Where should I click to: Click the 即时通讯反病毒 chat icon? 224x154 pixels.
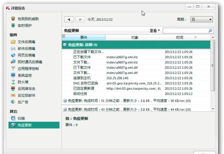[13, 62]
